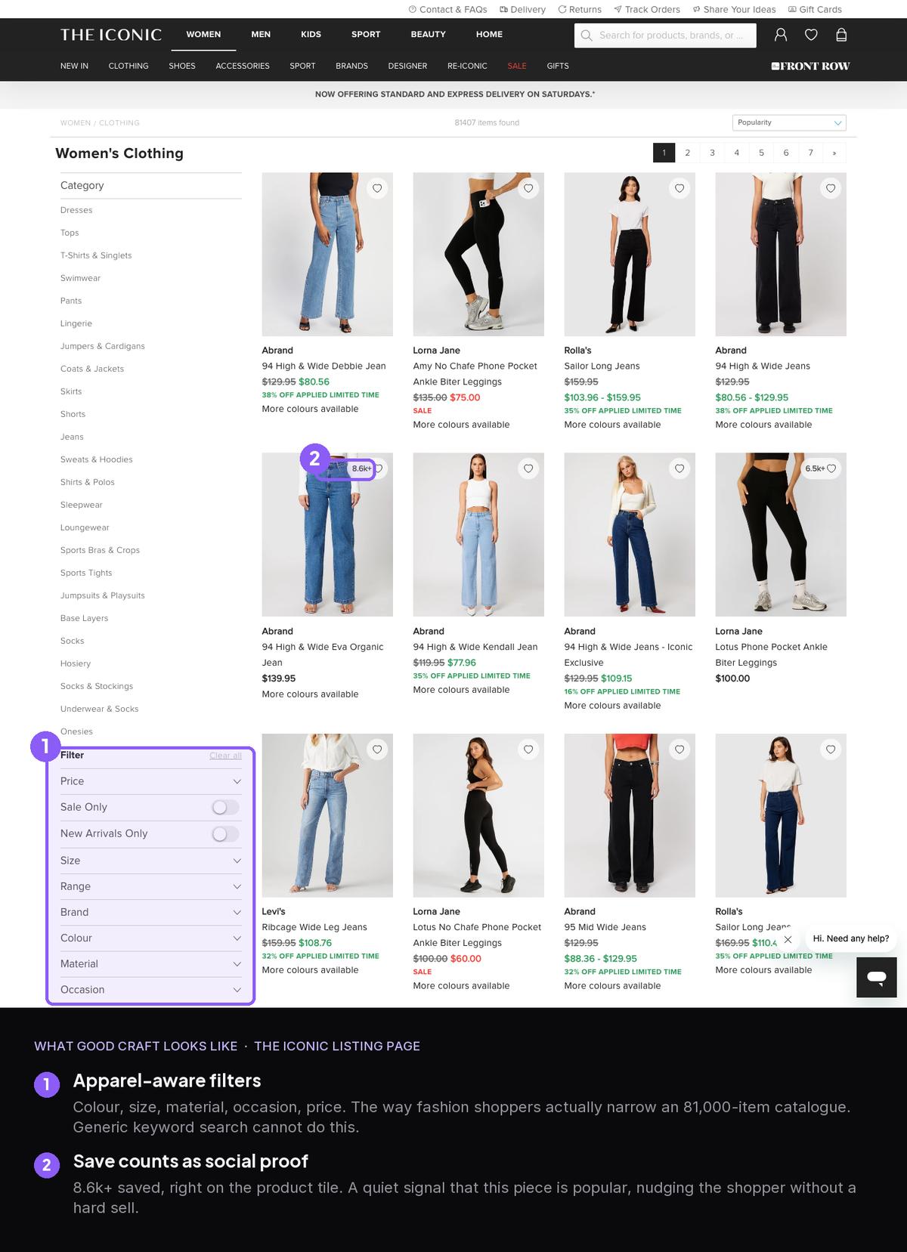Enable the New Arrivals Only toggle

coord(225,834)
